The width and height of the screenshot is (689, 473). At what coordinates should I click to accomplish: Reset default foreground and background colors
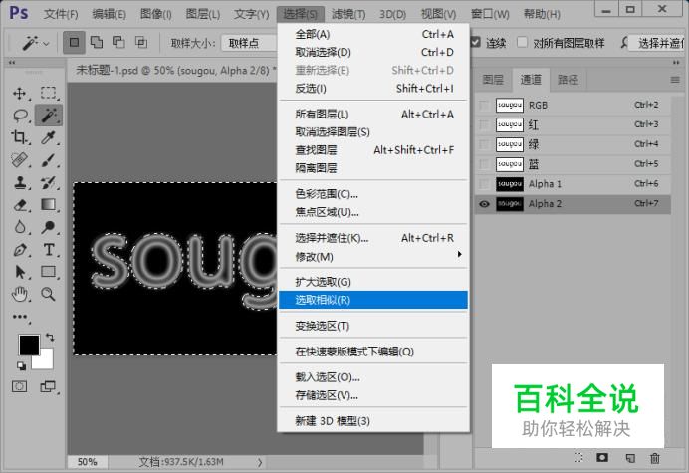coord(21,365)
